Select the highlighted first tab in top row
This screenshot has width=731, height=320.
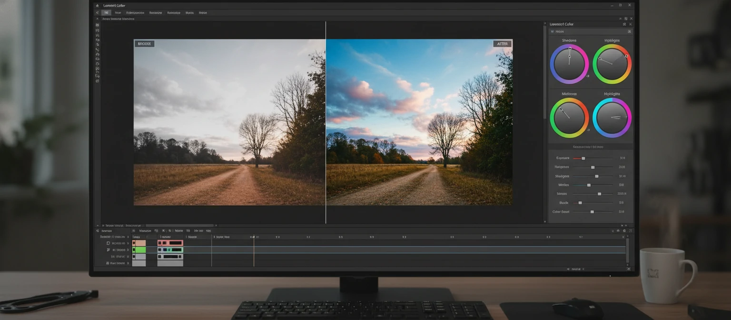click(107, 13)
